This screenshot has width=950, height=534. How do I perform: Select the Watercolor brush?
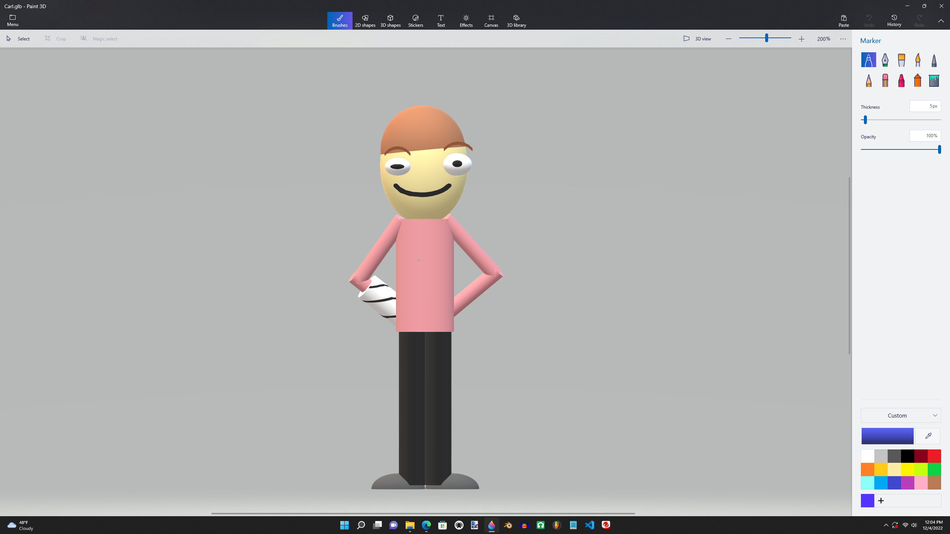click(918, 60)
